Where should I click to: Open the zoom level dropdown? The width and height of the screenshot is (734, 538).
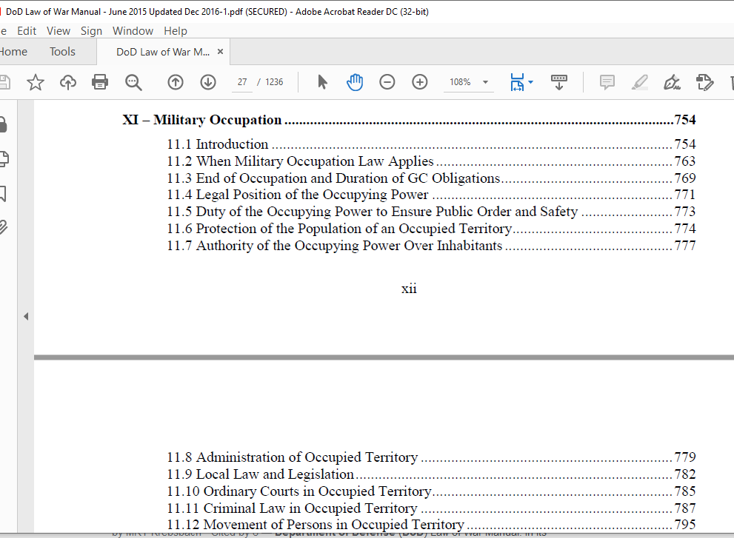click(x=485, y=82)
